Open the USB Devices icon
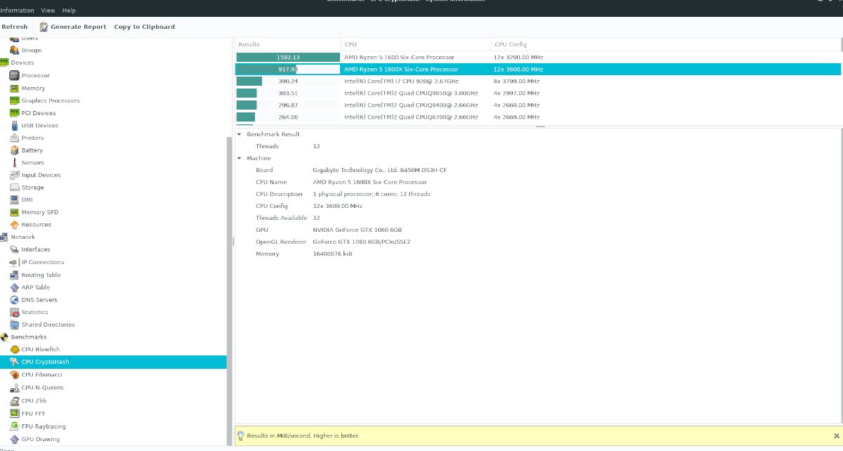Image resolution: width=843 pixels, height=451 pixels. [15, 125]
